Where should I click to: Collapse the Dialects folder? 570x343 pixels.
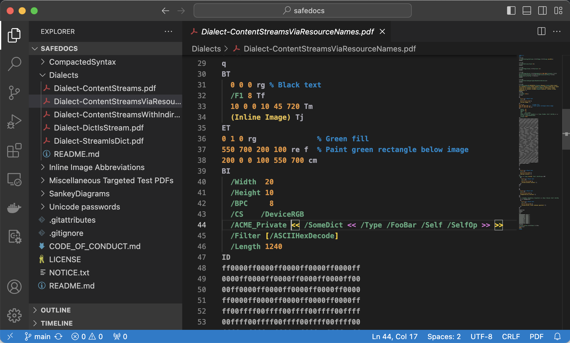point(105,75)
